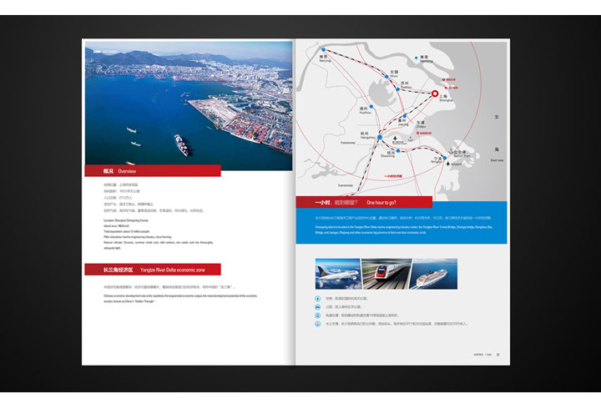Image resolution: width=601 pixels, height=409 pixels.
Task: Select the blue dot for Nantong
Action: click(417, 58)
